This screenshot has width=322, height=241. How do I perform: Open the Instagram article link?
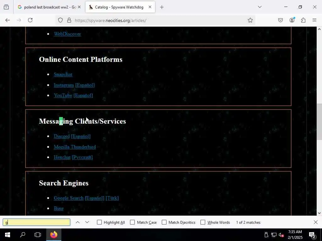point(64,85)
